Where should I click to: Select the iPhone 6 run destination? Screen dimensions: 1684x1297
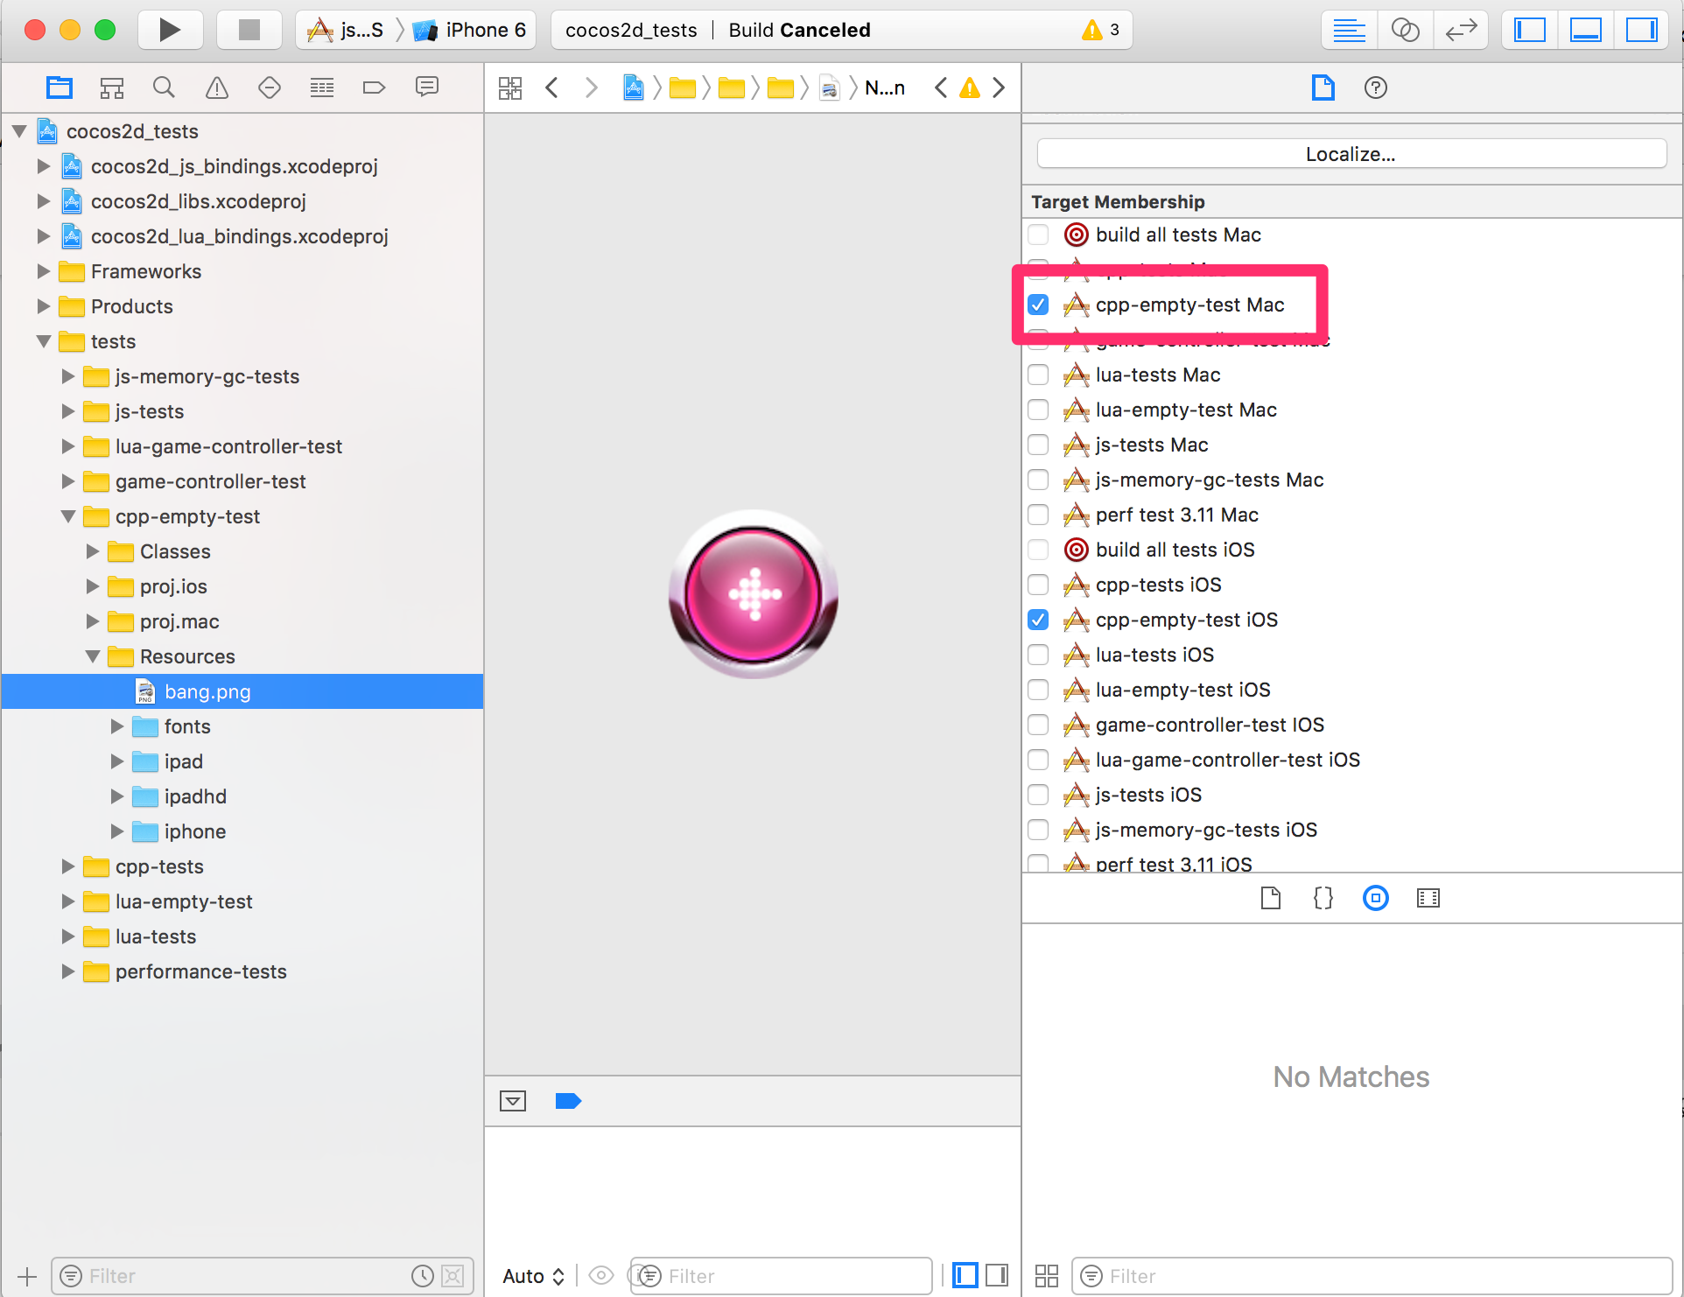click(474, 30)
